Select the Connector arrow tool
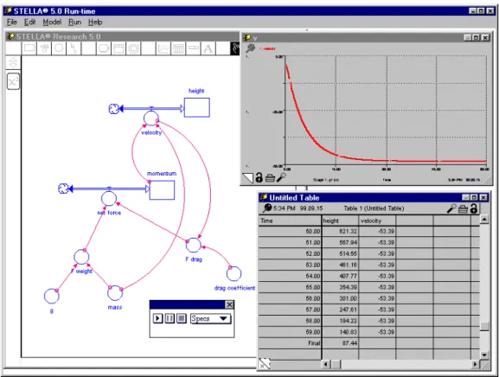The width and height of the screenshot is (499, 377). pyautogui.click(x=74, y=48)
